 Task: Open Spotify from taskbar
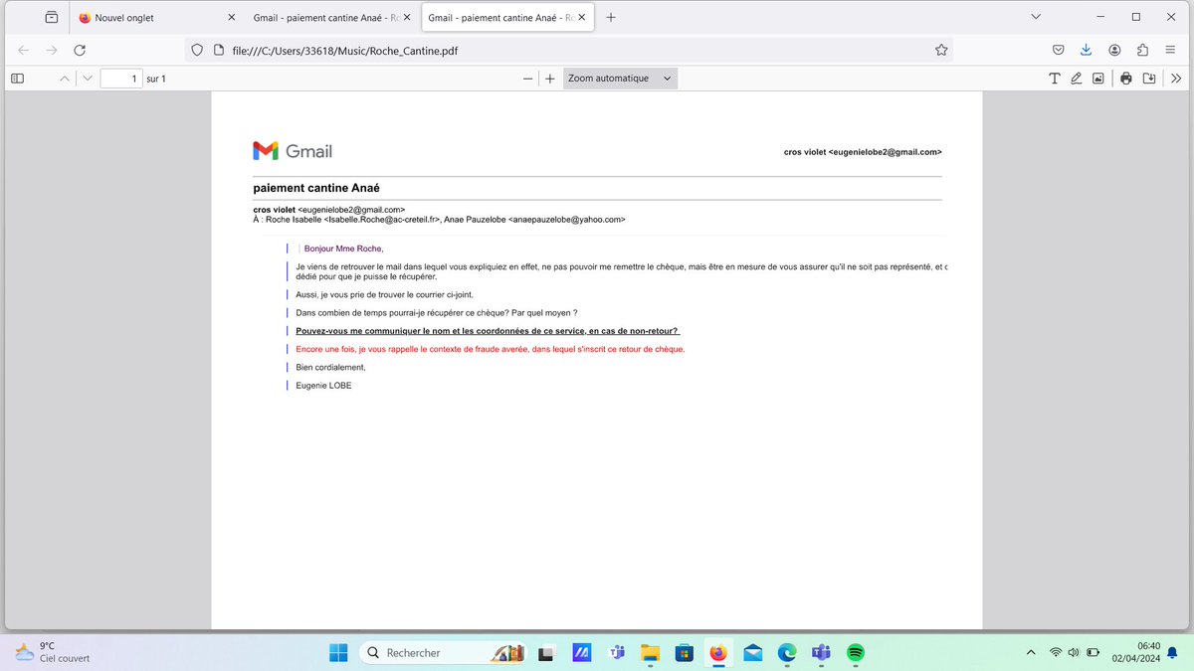point(856,653)
